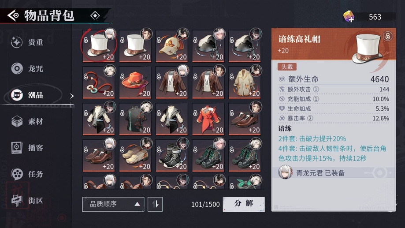Click the 青龙元君 equipped character portrait
Viewport: 405px width, 228px height.
coord(285,172)
